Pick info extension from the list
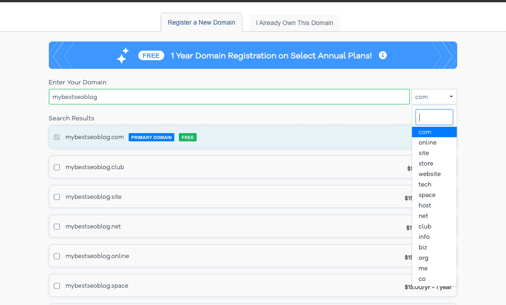506x305 pixels. tap(434, 237)
